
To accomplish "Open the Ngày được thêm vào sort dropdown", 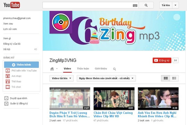I will pos(106,78).
